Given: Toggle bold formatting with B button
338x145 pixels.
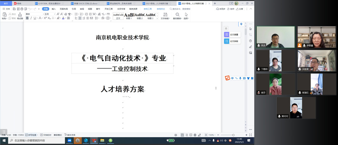Looking at the screenshot, I should (x=27, y=18).
